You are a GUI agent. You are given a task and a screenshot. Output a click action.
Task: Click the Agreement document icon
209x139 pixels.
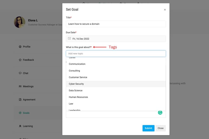tap(20, 100)
